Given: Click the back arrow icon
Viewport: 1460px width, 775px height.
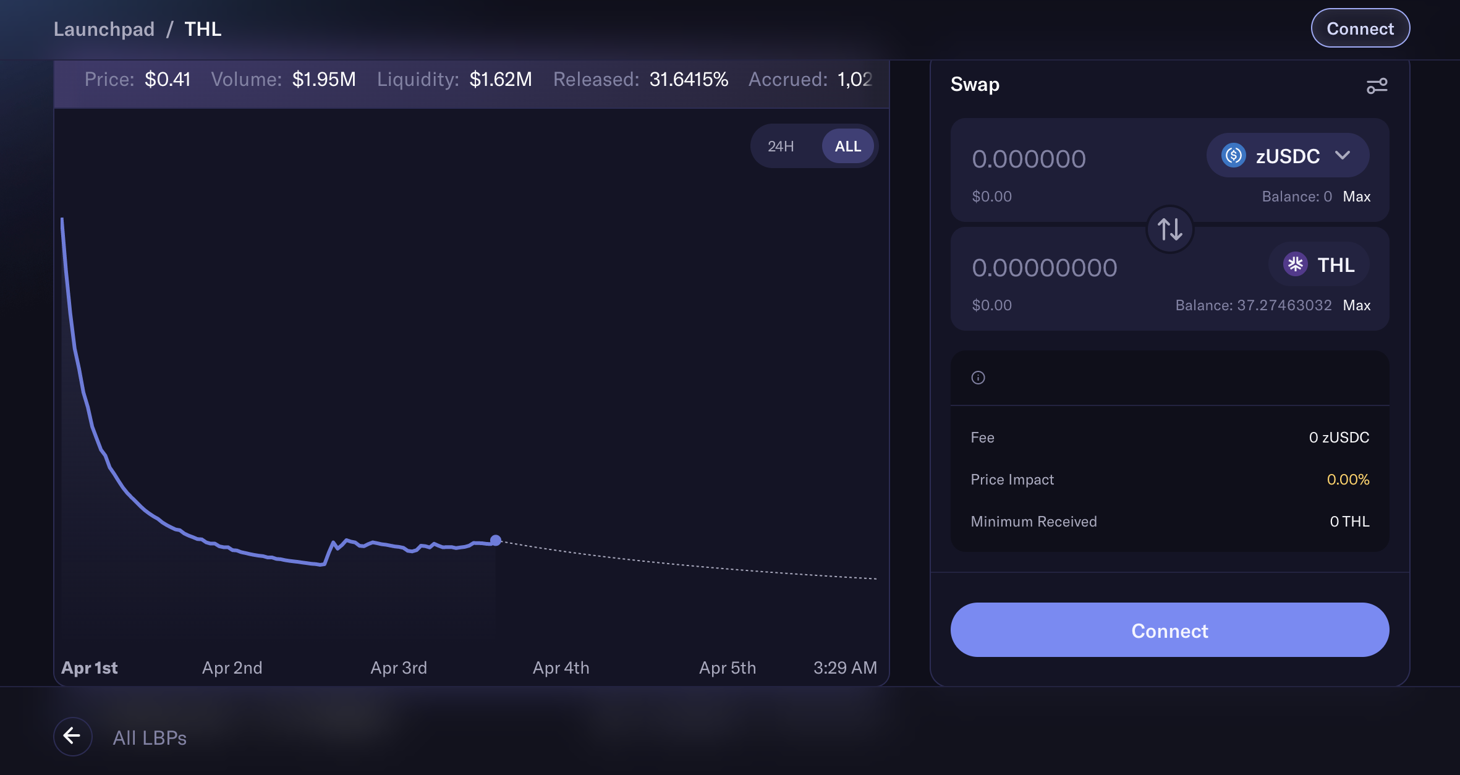Looking at the screenshot, I should (73, 736).
